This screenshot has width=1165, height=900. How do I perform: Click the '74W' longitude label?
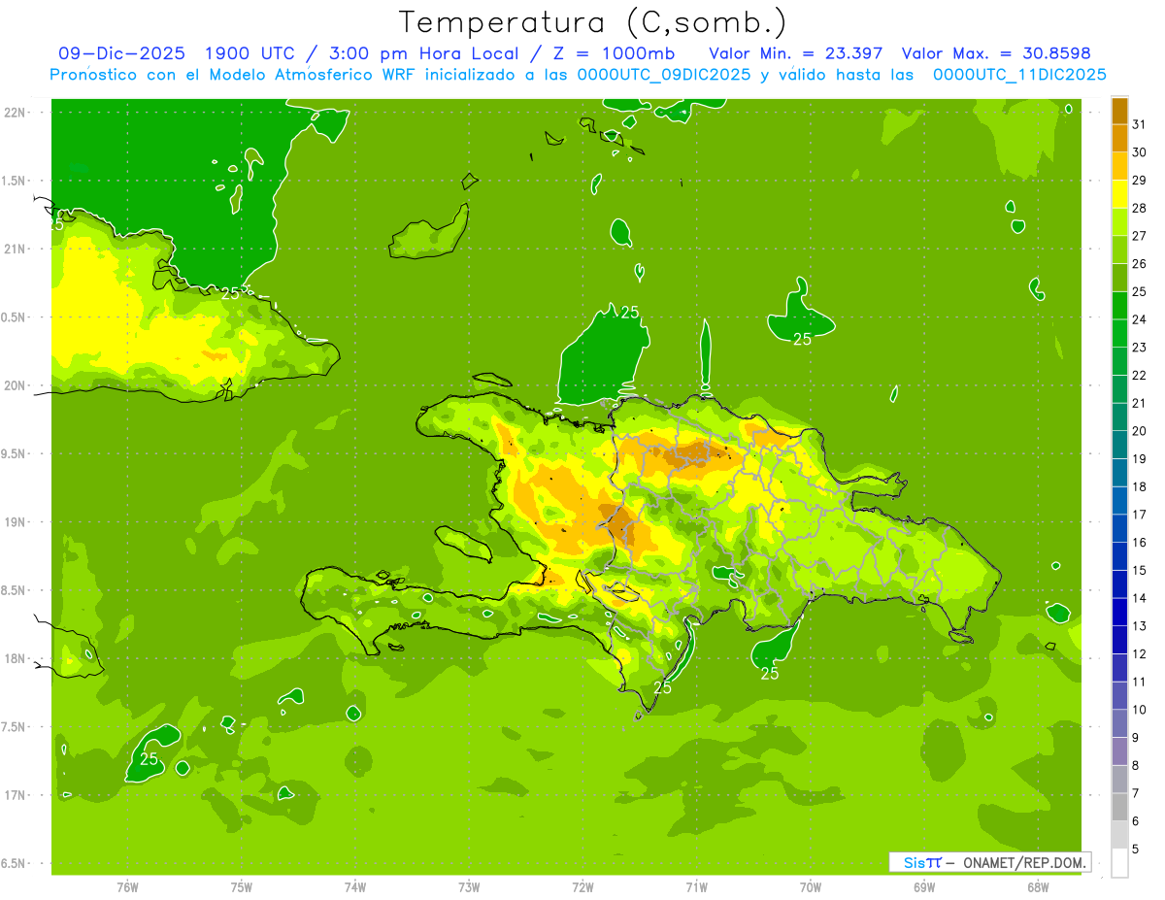pos(354,886)
